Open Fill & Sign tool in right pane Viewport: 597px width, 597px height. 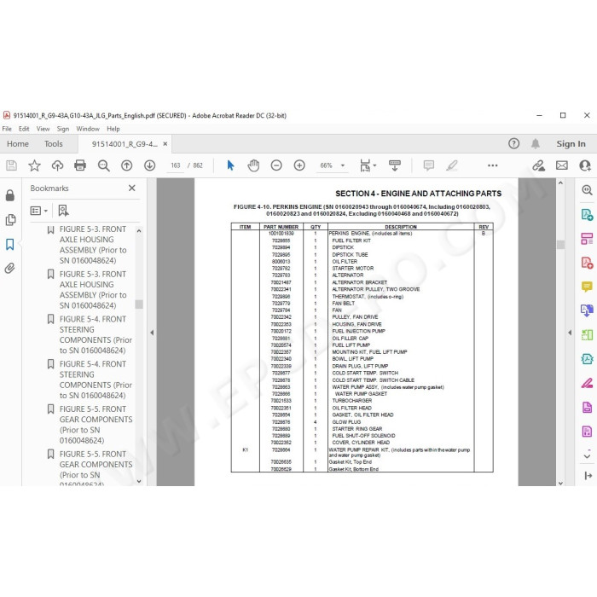[587, 383]
